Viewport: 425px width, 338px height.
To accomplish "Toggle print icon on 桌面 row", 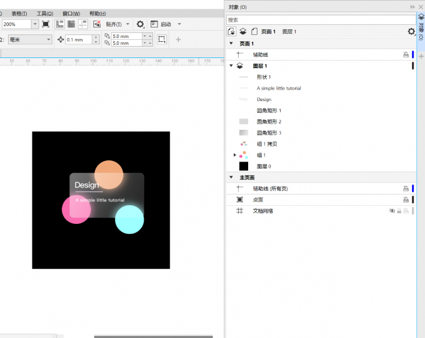I will [405, 200].
